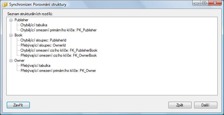Screen dimensions: 224x115
Task: Maximize the Synchronizer window
Action: pyautogui.click(x=204, y=3)
